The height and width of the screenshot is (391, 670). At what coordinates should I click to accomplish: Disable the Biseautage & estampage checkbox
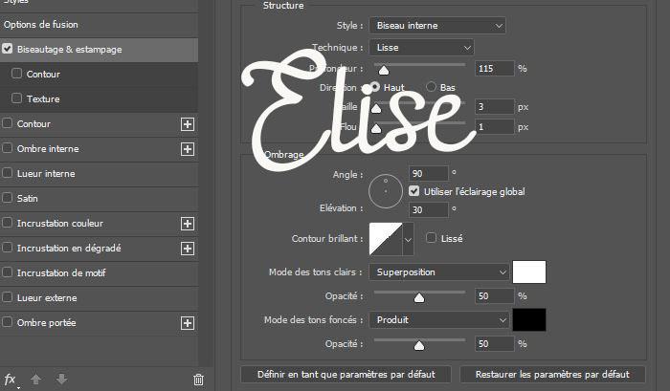(9, 49)
